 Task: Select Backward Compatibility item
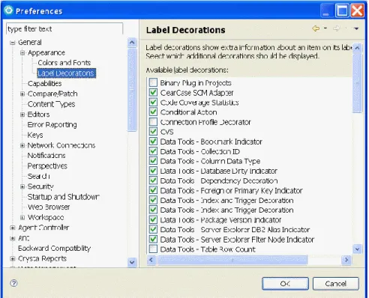click(54, 249)
